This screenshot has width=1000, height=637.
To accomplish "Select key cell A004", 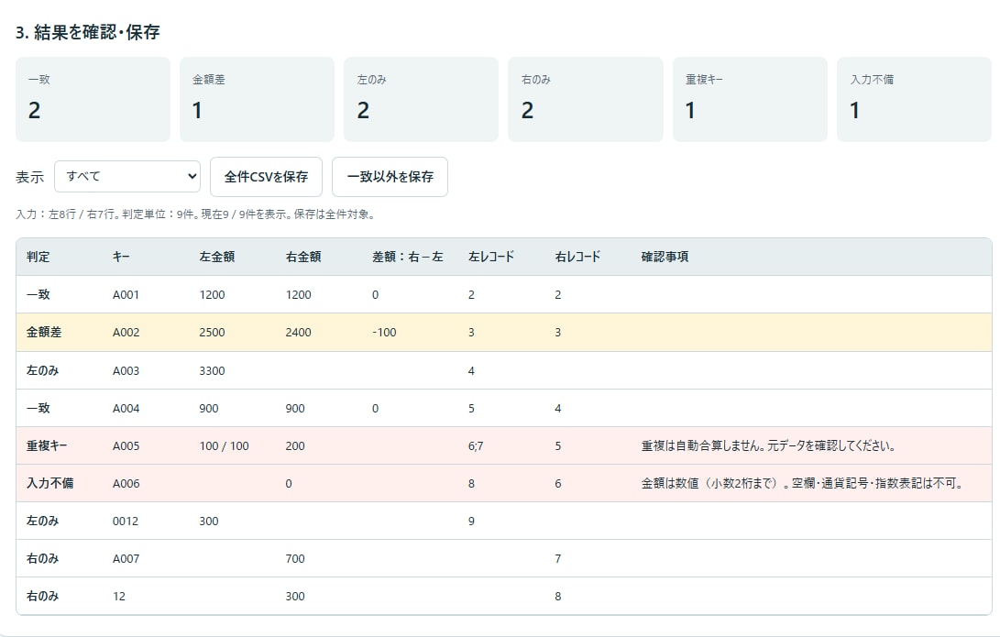I will coord(126,408).
